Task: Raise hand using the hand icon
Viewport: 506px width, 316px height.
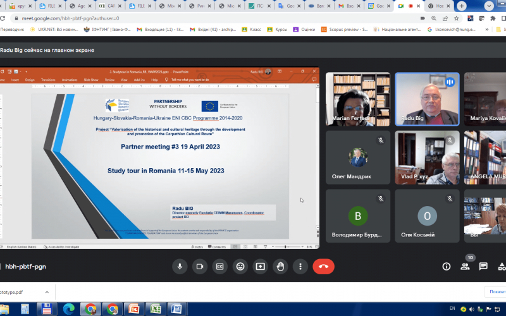Action: pyautogui.click(x=280, y=267)
